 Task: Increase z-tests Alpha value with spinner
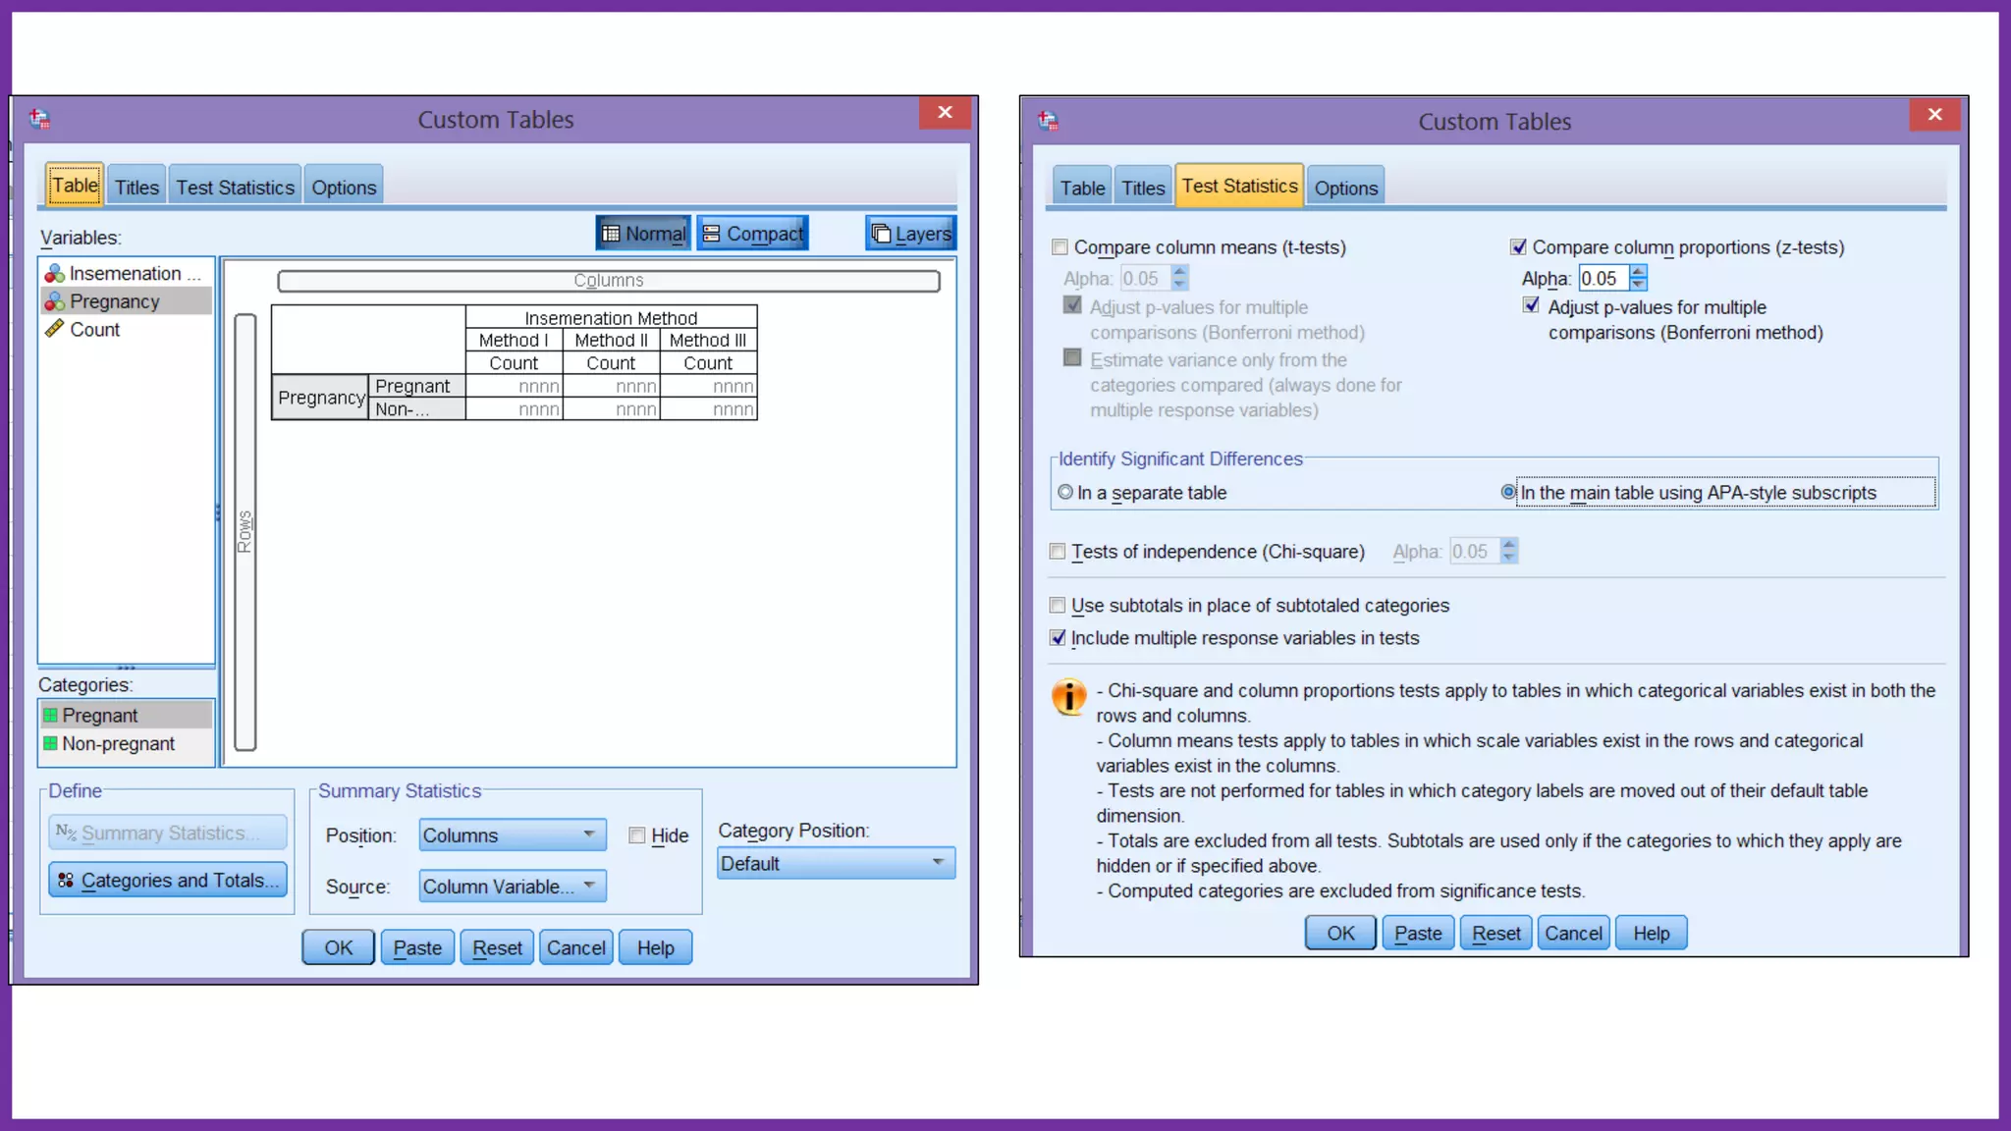click(x=1638, y=273)
